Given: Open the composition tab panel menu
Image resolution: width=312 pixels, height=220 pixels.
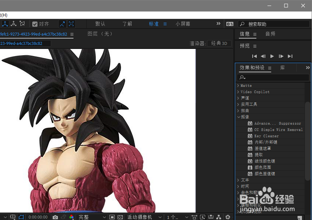Looking at the screenshot, I should [x=72, y=34].
